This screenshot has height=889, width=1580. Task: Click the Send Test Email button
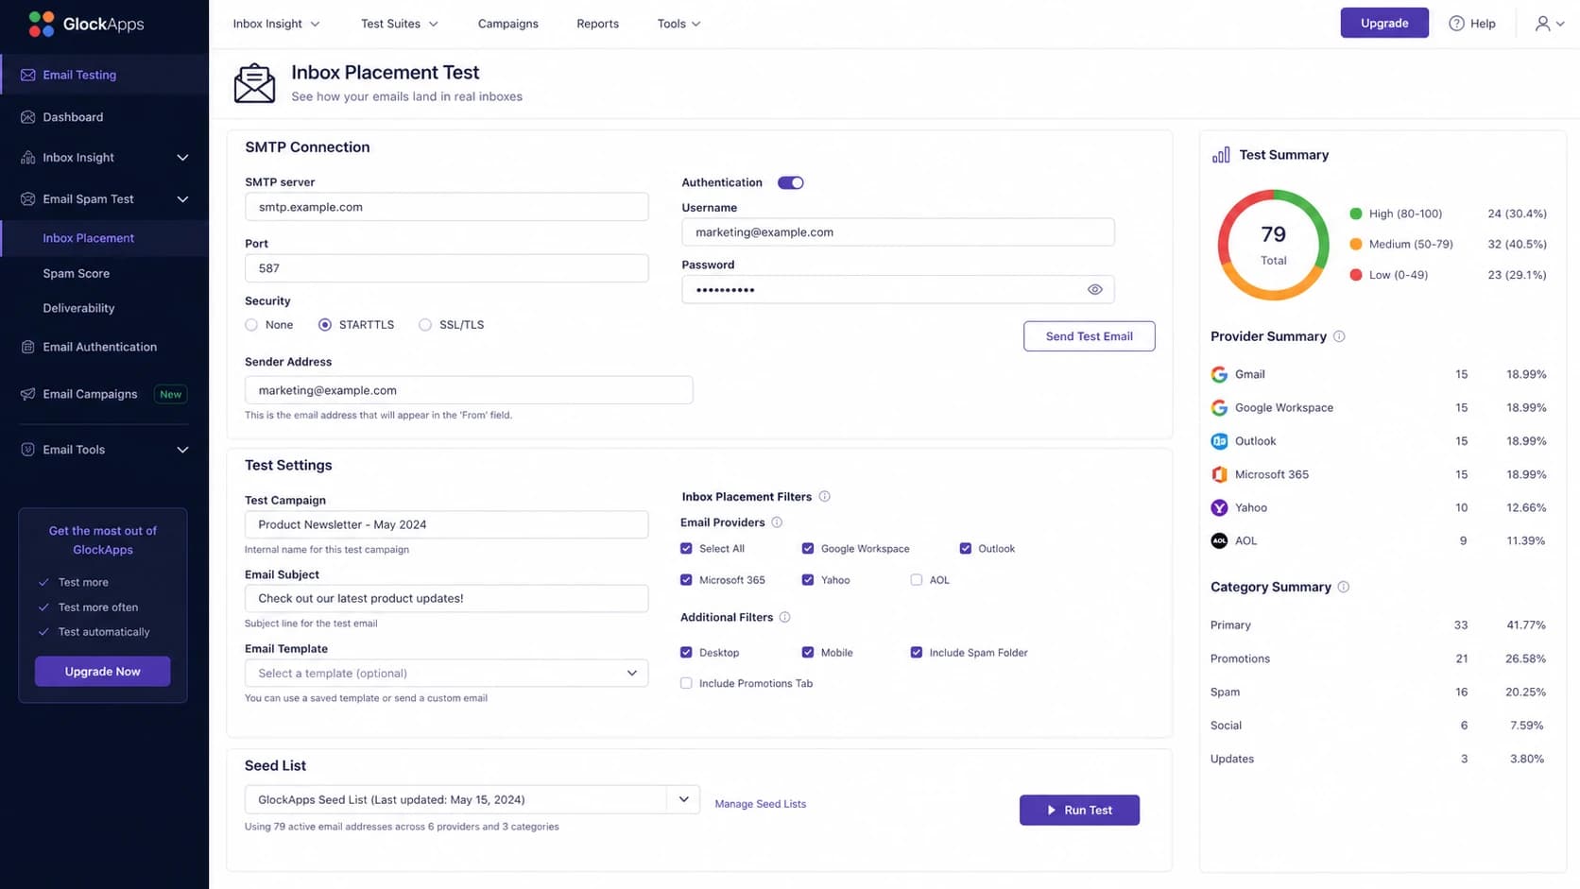coord(1089,336)
